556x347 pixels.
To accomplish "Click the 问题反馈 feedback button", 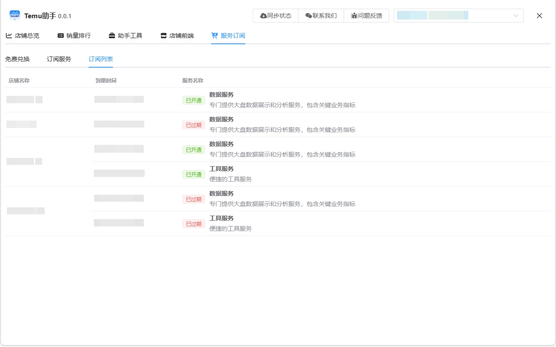I will (x=366, y=15).
